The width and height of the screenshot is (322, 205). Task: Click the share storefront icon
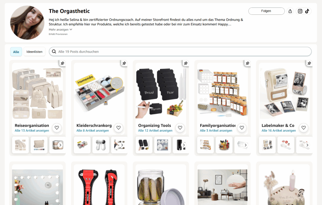[x=290, y=11]
